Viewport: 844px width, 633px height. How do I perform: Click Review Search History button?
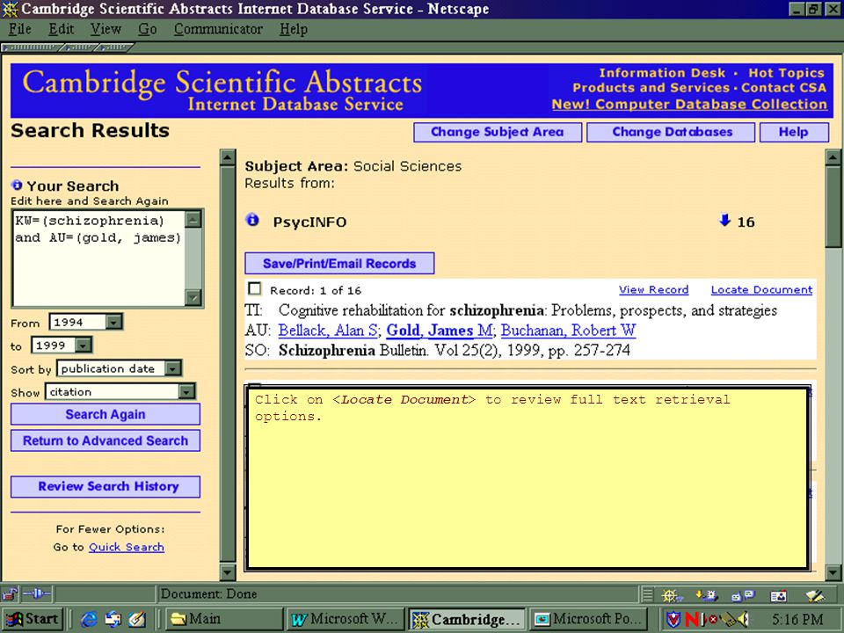click(105, 486)
